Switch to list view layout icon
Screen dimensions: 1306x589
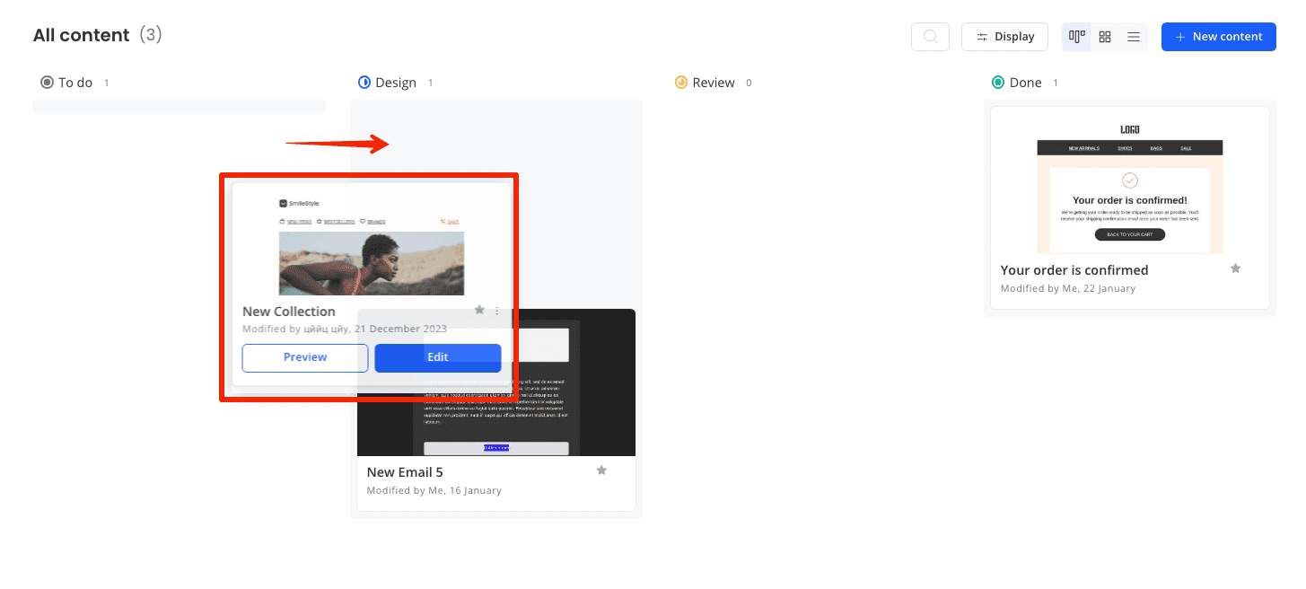click(x=1134, y=37)
